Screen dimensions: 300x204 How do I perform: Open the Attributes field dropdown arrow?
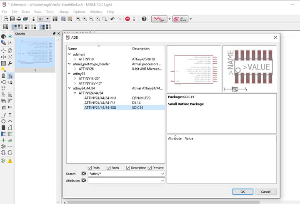[x=162, y=181]
